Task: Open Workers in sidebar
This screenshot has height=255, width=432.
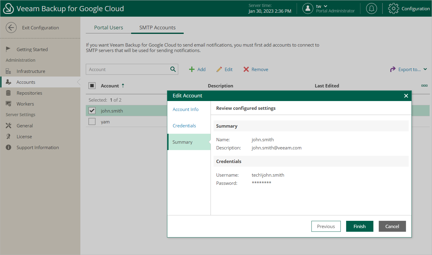Action: point(25,104)
